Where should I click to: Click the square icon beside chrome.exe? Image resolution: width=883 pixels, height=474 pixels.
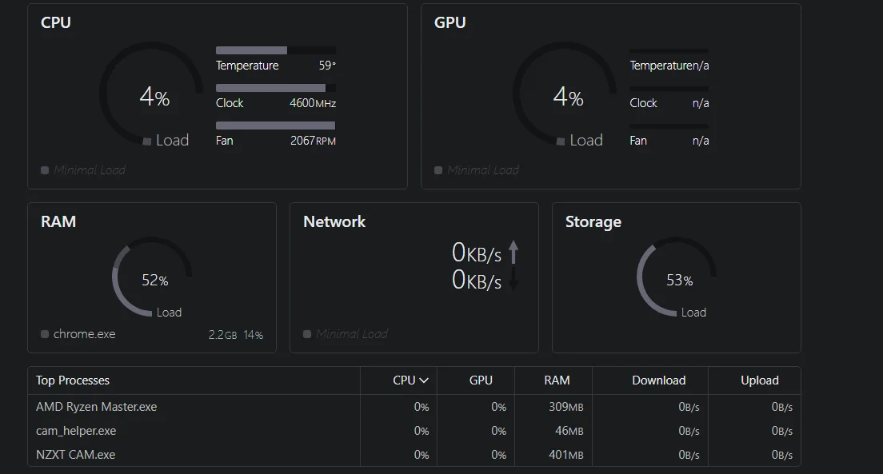[45, 334]
